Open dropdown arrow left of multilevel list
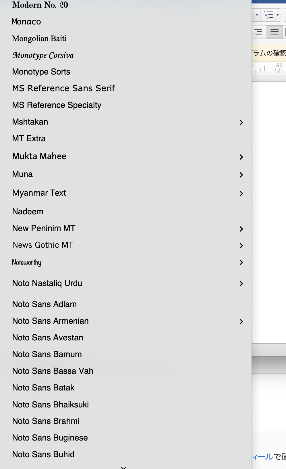Image resolution: width=286 pixels, height=469 pixels. (x=257, y=15)
